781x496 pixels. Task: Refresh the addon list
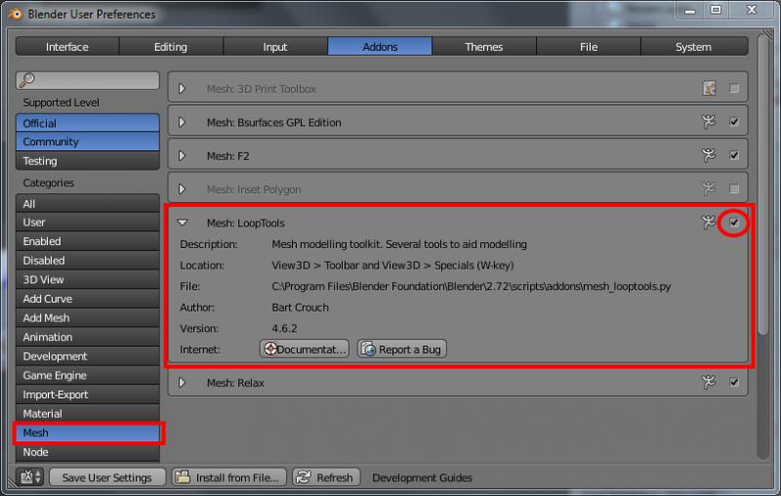pos(326,477)
